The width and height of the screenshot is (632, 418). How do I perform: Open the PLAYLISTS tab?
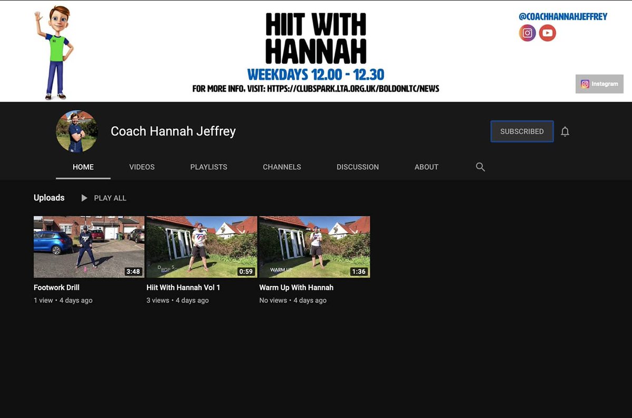pyautogui.click(x=209, y=167)
